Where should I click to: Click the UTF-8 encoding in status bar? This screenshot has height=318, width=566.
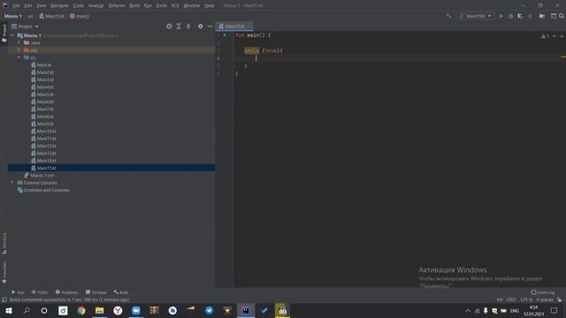(526, 299)
